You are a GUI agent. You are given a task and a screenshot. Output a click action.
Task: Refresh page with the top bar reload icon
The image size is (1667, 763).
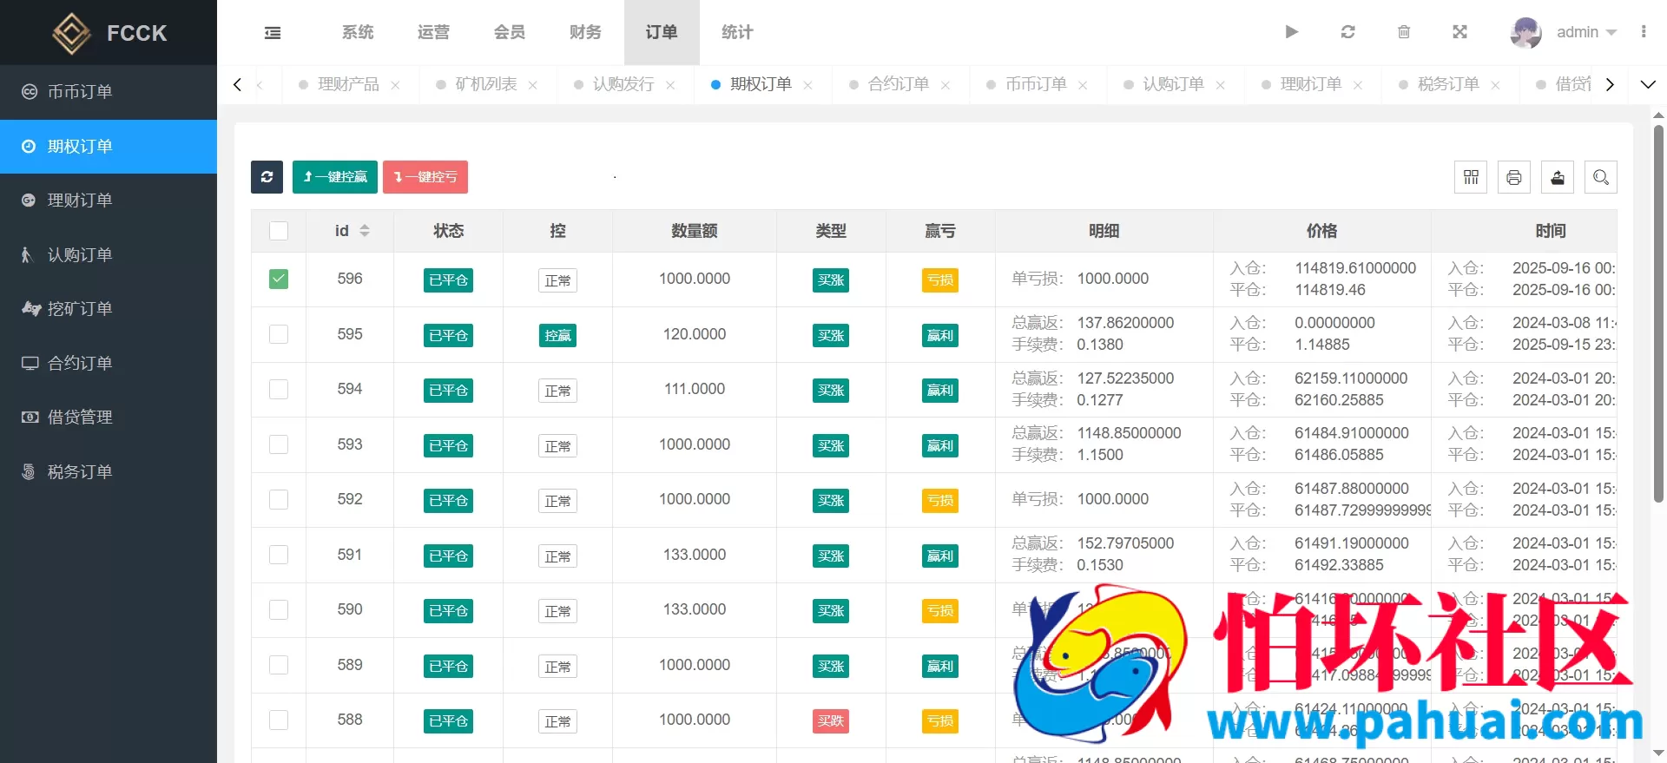point(1347,32)
